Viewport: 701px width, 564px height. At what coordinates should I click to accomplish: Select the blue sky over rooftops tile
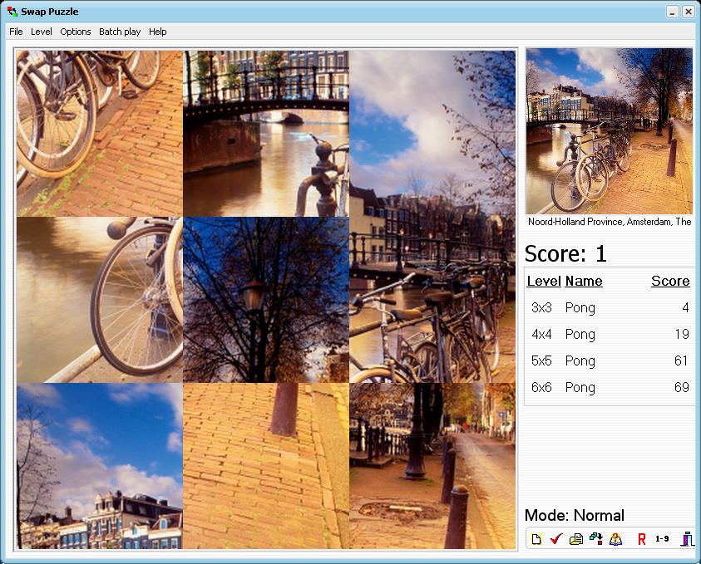pos(100,466)
